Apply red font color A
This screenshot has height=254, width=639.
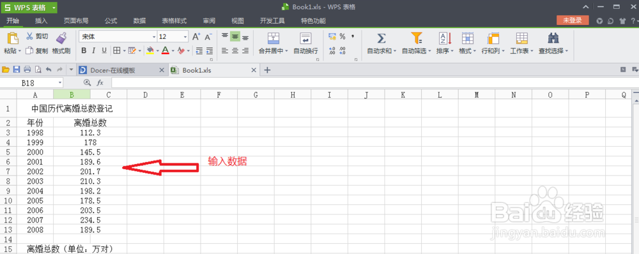click(165, 51)
